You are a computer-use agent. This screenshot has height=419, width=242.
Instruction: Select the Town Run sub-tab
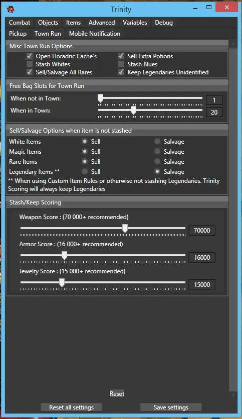(48, 34)
